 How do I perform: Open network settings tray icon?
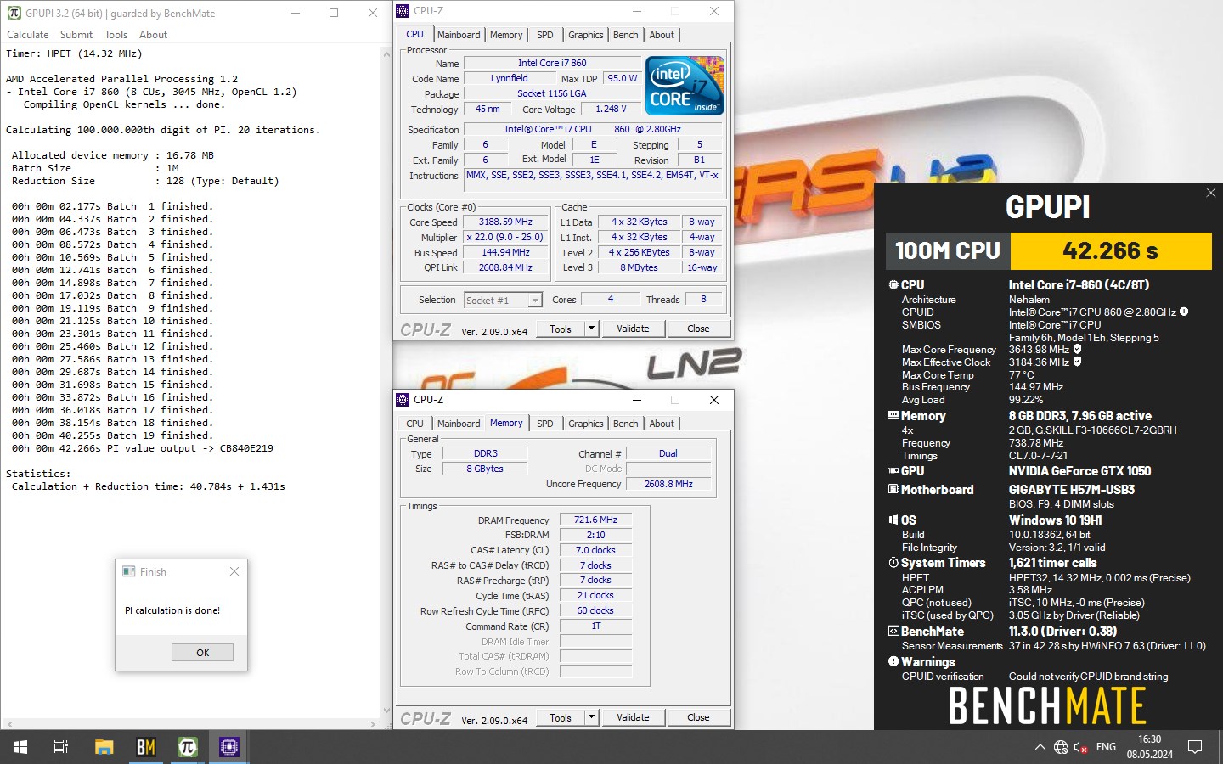[x=1061, y=747]
